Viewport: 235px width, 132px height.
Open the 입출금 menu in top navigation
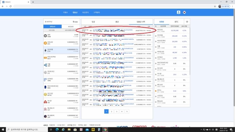coord(75,12)
